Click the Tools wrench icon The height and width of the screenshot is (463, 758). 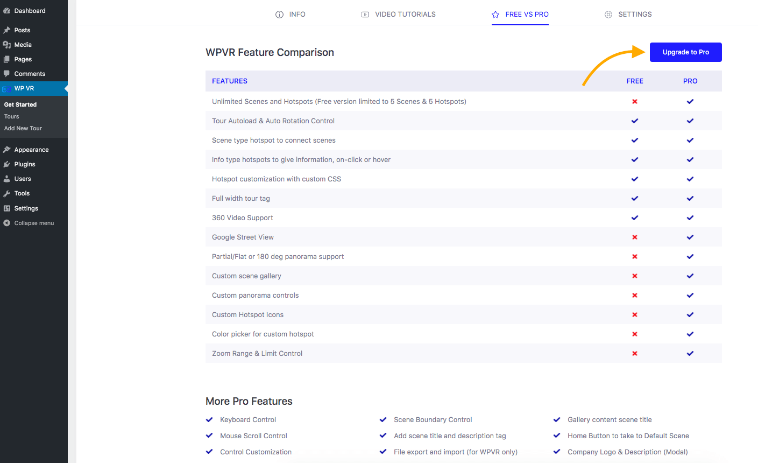[x=7, y=193]
